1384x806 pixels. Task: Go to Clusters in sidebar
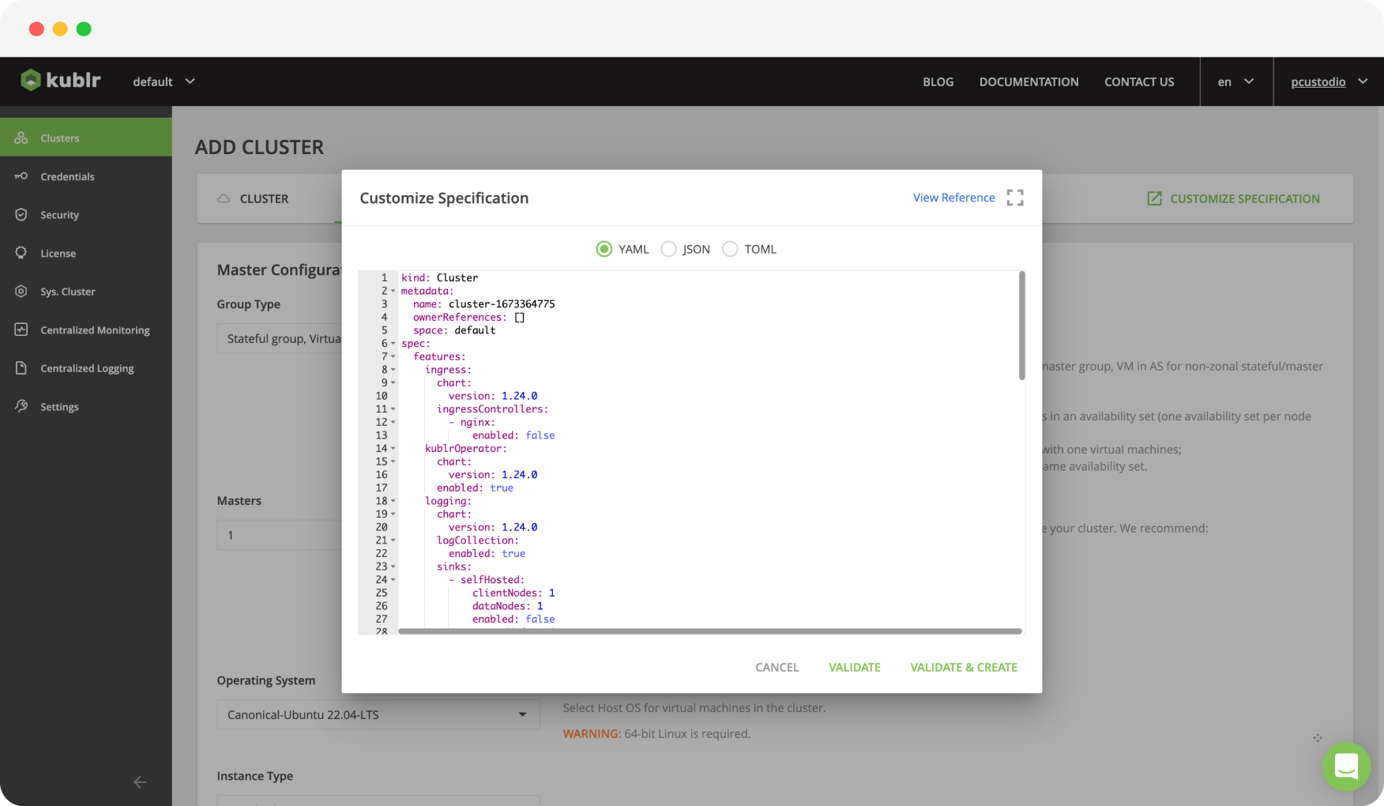tap(86, 137)
